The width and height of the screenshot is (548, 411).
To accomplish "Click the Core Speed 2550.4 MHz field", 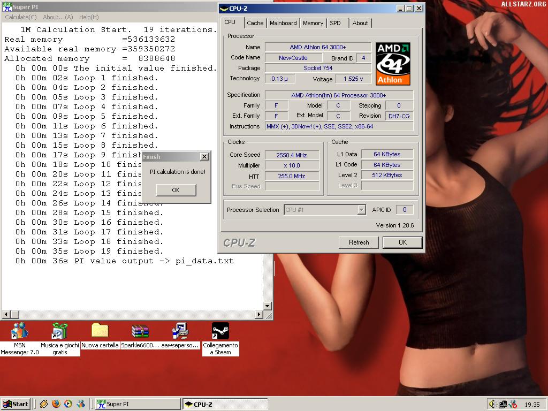I will tap(292, 155).
